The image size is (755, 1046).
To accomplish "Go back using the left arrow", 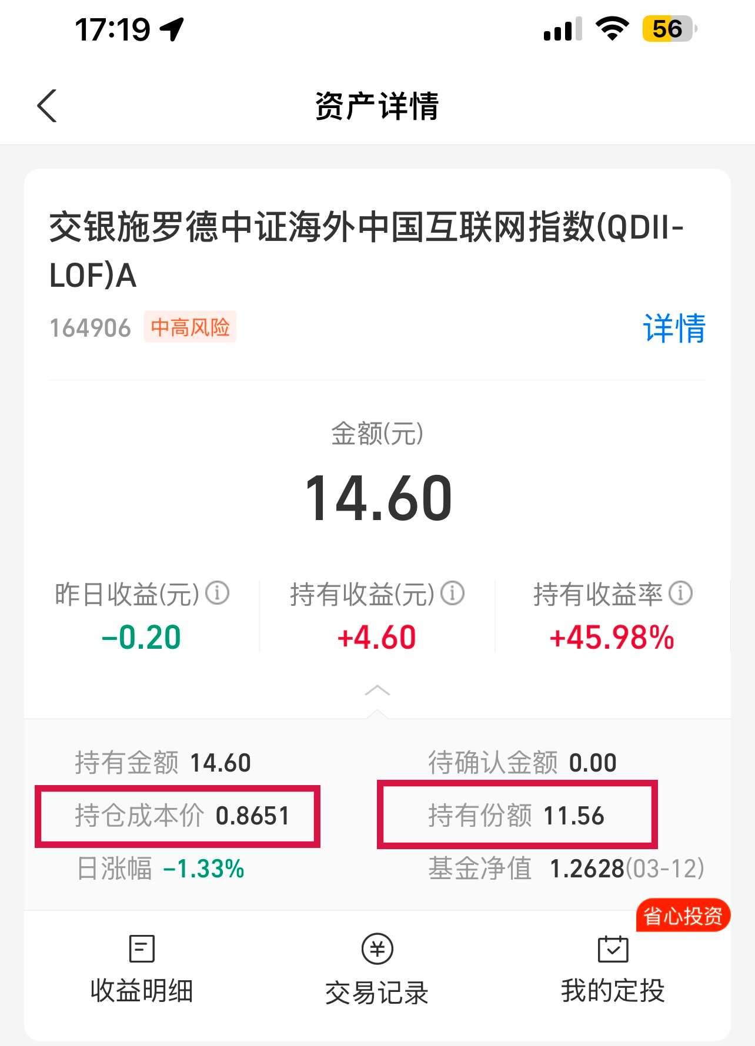I will pos(47,106).
